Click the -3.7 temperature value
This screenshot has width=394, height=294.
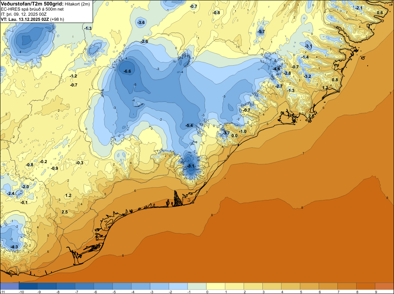click(226, 133)
